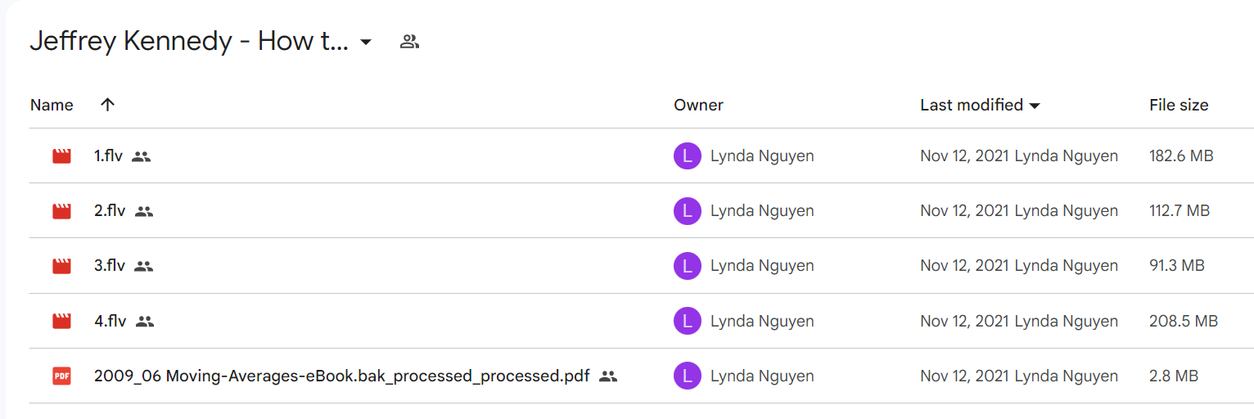
Task: Click the video icon for 2.flv
Action: coord(61,211)
